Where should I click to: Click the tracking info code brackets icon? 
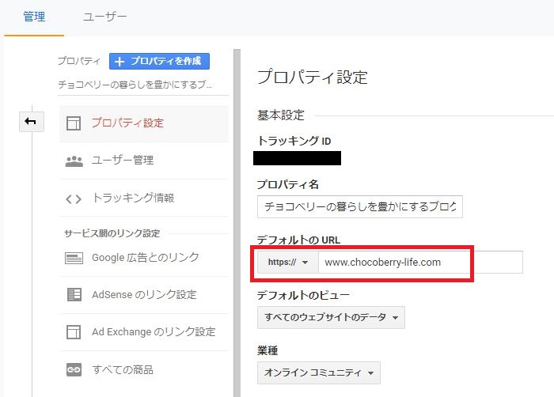(x=74, y=198)
